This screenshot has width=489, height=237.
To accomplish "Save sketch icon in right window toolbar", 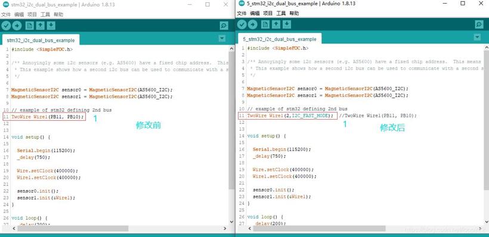I will 287,24.
